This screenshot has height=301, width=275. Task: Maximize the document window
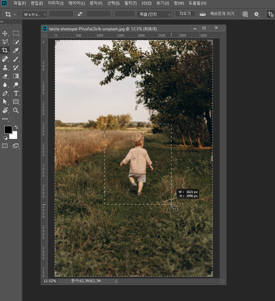(204, 28)
